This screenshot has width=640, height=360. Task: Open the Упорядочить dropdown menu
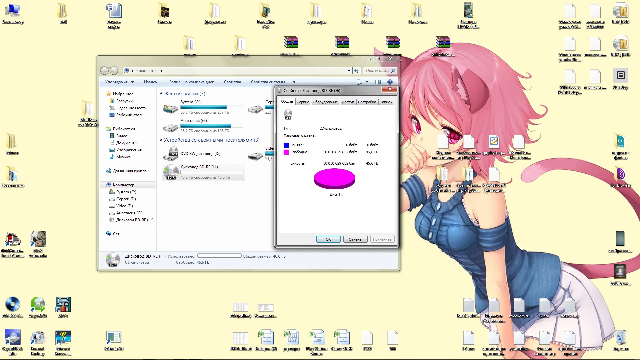[119, 82]
